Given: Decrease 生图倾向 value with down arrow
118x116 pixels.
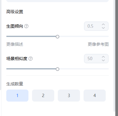Looking at the screenshot, I should pyautogui.click(x=103, y=28).
